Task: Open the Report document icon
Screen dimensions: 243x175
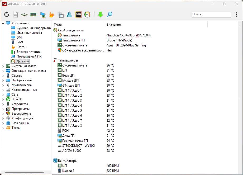Action: pos(15,15)
